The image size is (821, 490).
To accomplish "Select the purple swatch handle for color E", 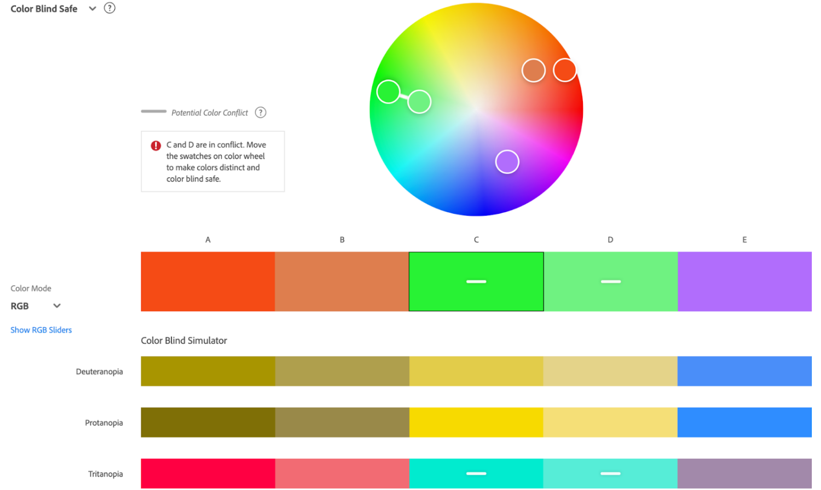I will tap(507, 161).
